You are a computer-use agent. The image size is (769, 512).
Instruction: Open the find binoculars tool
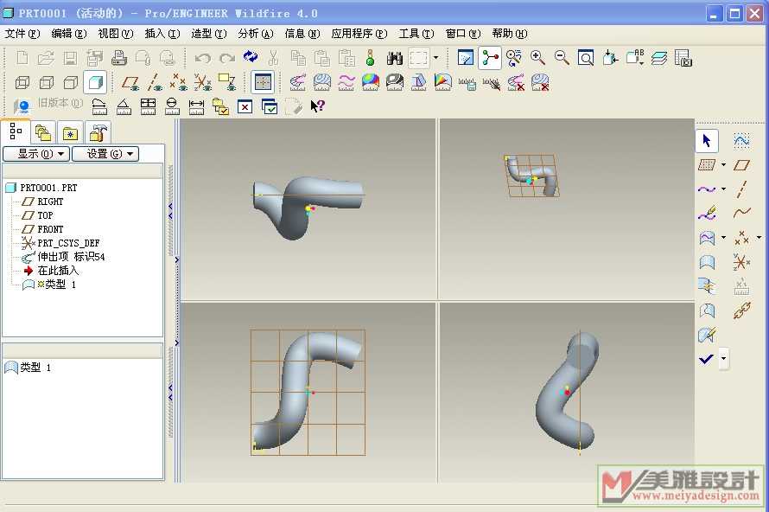tap(394, 59)
